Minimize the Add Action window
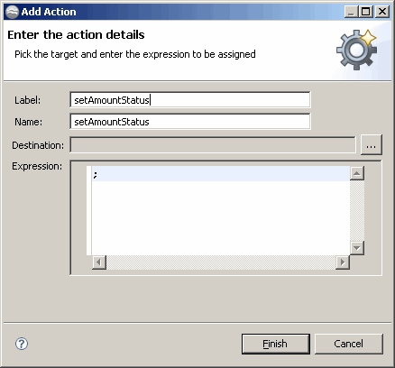The height and width of the screenshot is (368, 395). click(x=352, y=12)
